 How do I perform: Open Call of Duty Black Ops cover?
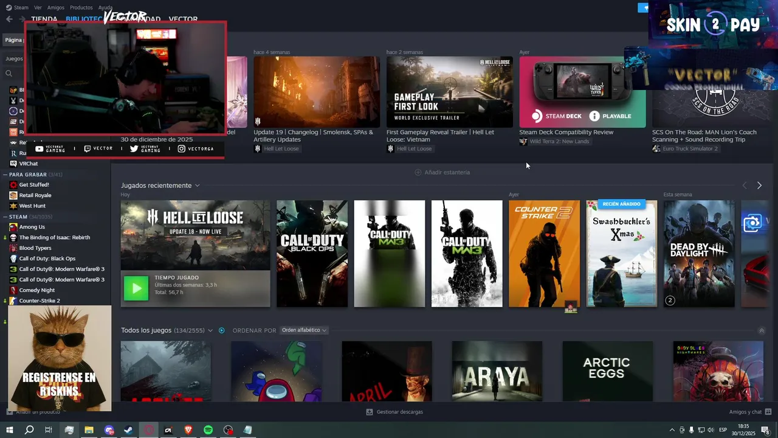pos(312,254)
